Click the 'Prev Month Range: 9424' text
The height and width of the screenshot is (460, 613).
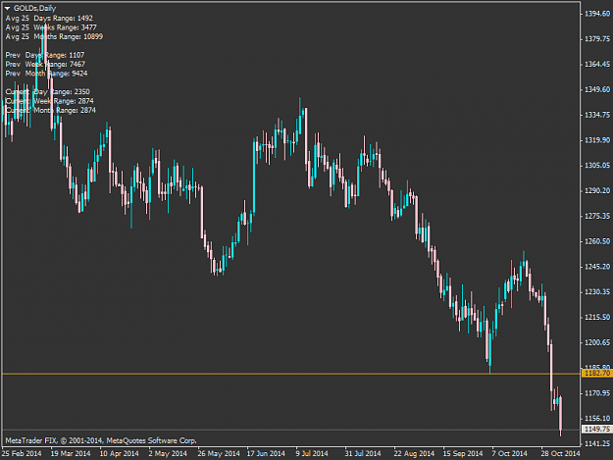pyautogui.click(x=46, y=74)
